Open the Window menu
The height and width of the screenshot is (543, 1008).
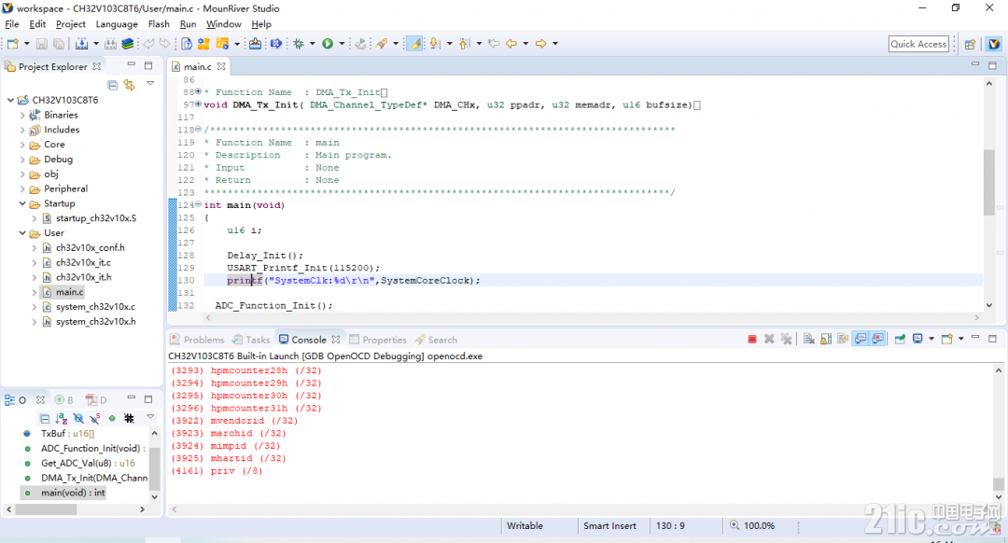point(224,24)
